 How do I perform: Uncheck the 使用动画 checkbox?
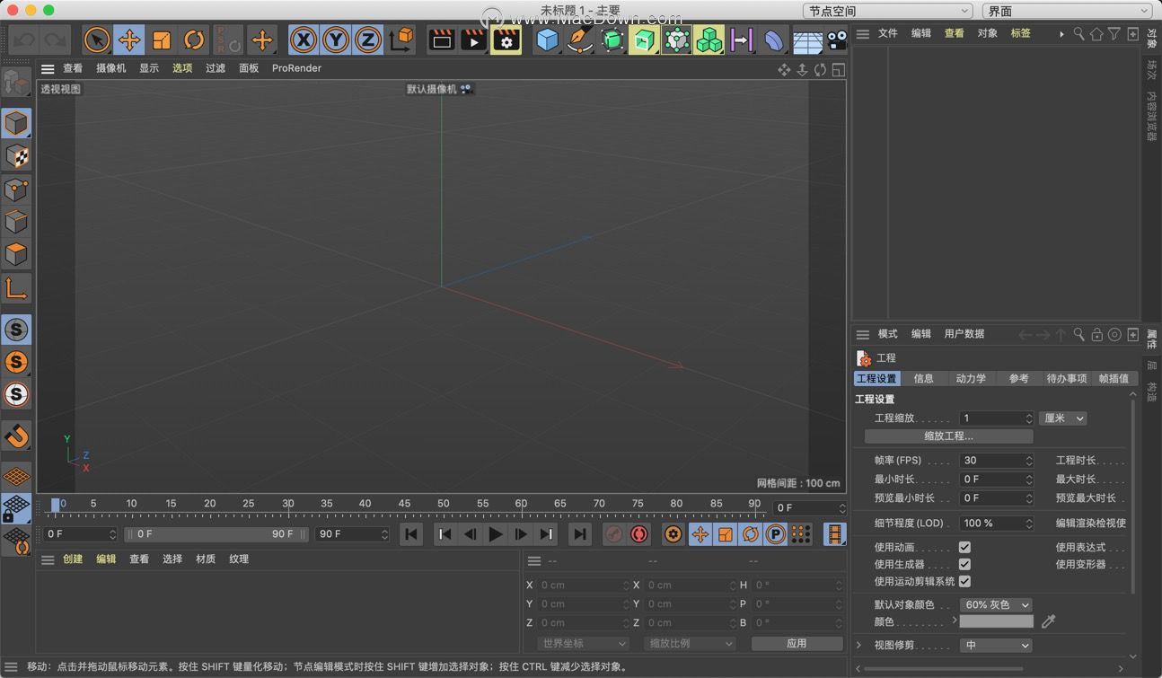pyautogui.click(x=964, y=547)
